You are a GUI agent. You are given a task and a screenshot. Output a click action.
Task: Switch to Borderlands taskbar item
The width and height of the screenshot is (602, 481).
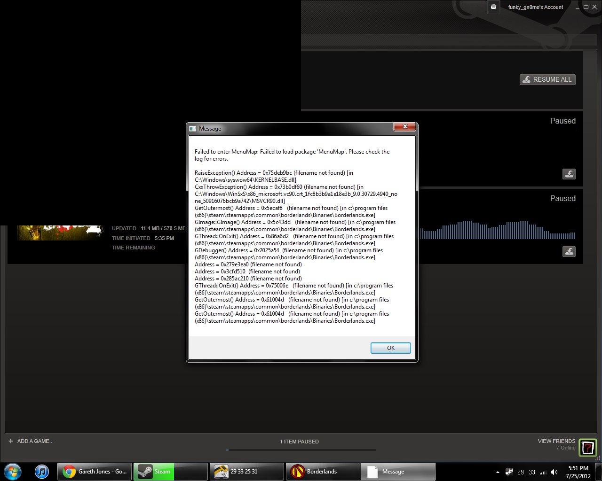coord(323,472)
